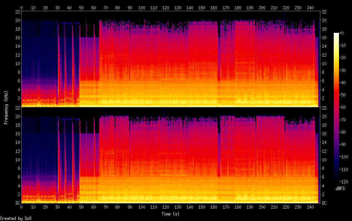Click the dBFS label under the color bar
Screen dimensions: 352x221
(340, 189)
